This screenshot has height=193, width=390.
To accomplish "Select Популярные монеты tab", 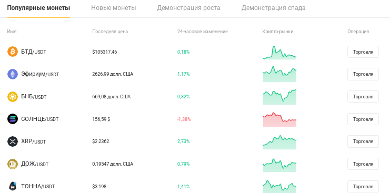I will [38, 8].
